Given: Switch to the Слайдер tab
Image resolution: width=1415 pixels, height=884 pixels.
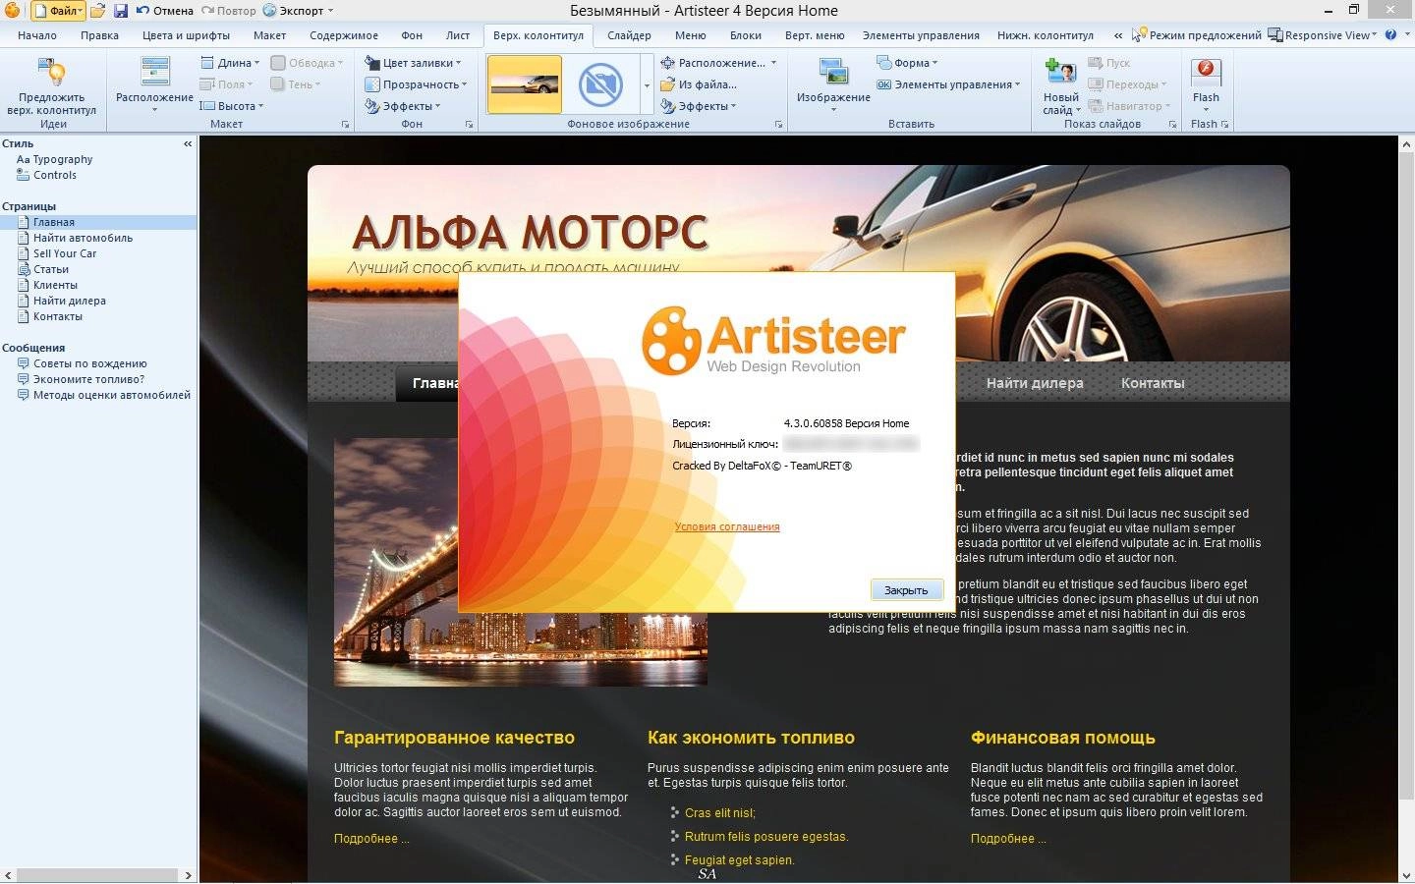Looking at the screenshot, I should tap(629, 35).
